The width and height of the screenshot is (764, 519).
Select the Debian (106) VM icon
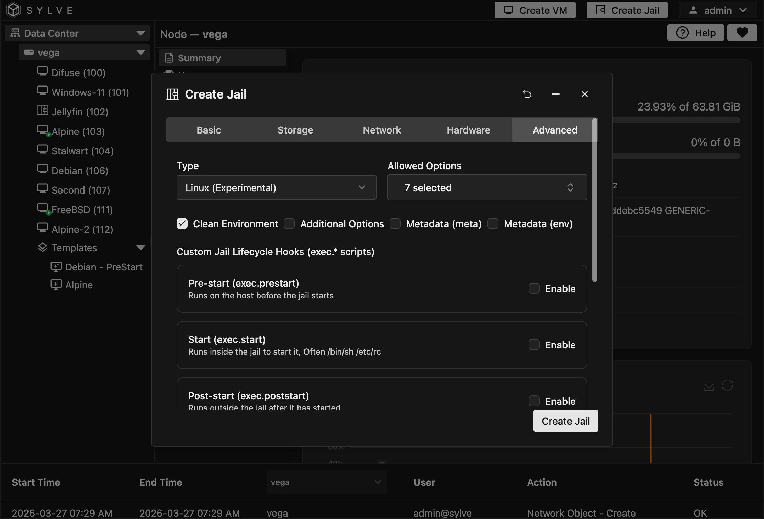[43, 169]
